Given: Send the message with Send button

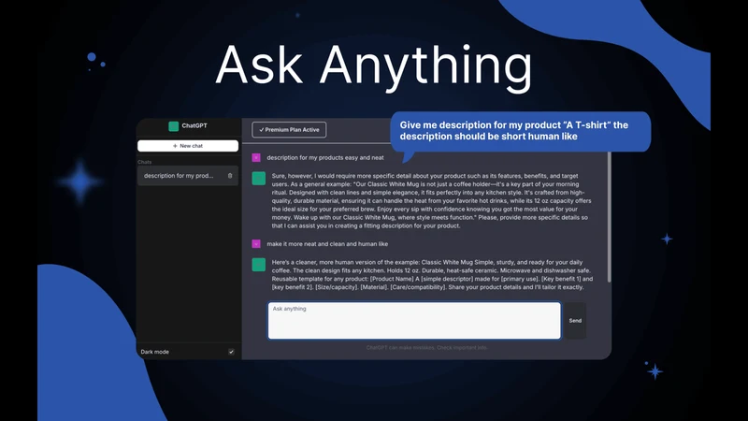Looking at the screenshot, I should (x=575, y=320).
